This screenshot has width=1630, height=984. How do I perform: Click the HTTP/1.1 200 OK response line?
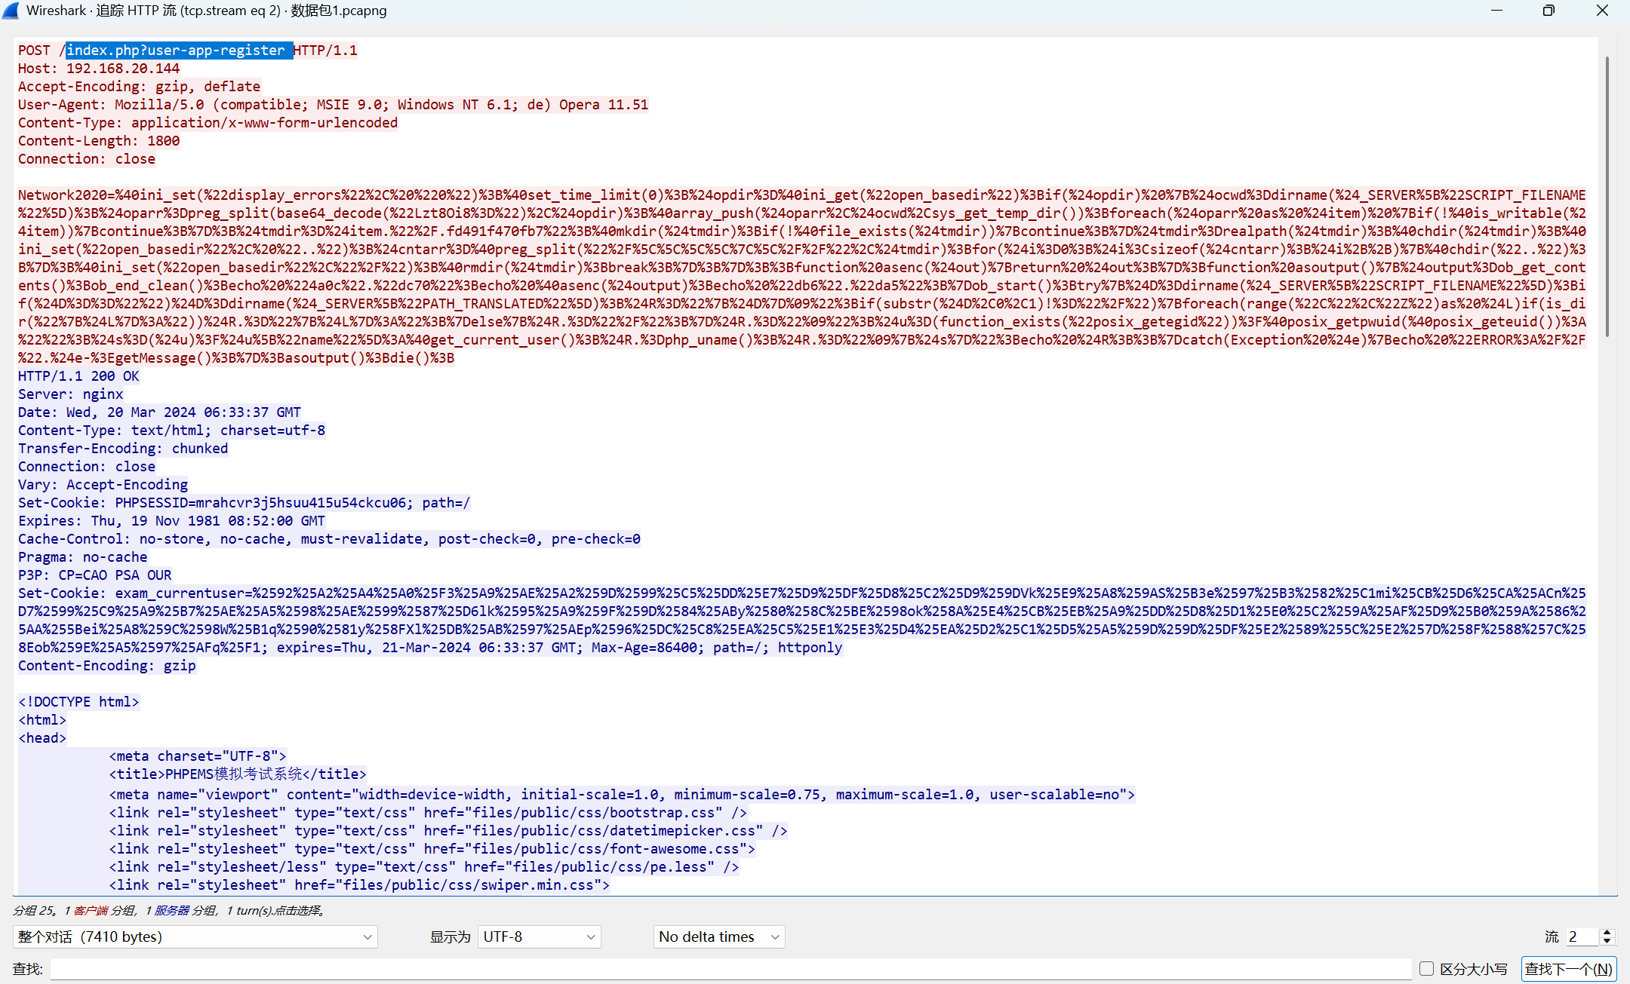click(x=78, y=376)
